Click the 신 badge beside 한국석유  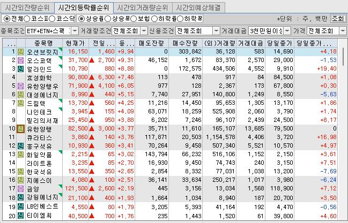(x=20, y=172)
